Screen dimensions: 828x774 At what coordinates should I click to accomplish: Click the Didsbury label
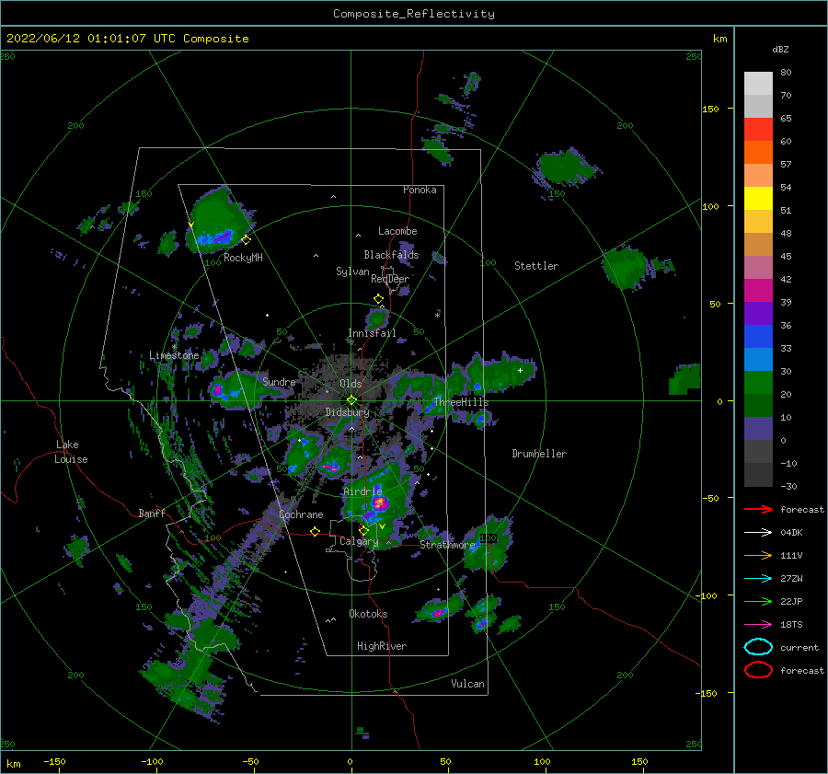(347, 412)
